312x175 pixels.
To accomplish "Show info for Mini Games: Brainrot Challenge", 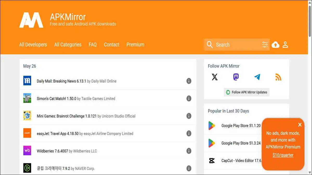I will [189, 116].
